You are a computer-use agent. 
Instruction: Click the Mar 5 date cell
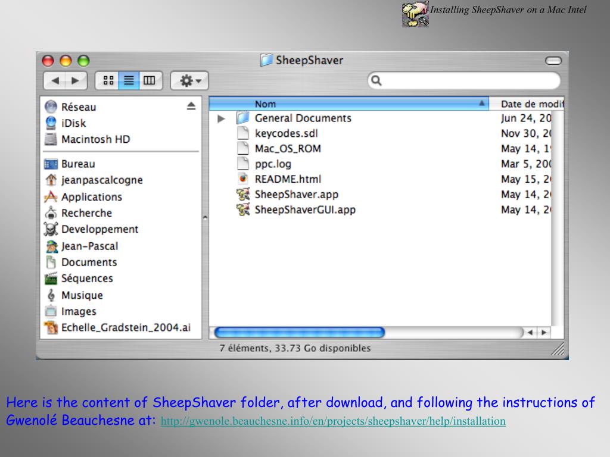pyautogui.click(x=526, y=164)
